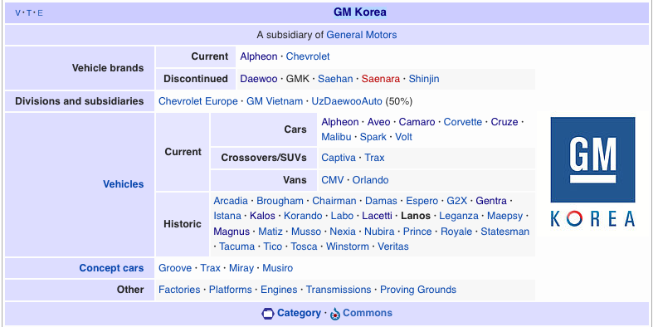Open the General Motors link
Viewport: 658px width, 327px height.
(361, 35)
